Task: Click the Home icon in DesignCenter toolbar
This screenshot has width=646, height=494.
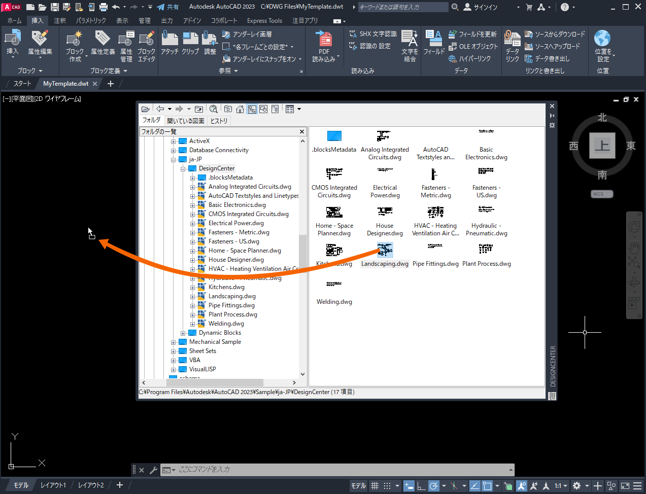Action: [x=240, y=109]
